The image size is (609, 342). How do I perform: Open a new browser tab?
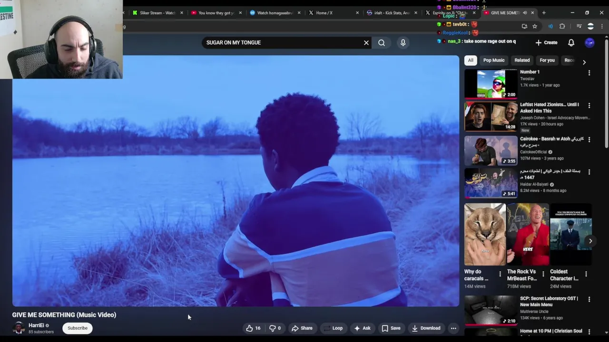point(544,13)
